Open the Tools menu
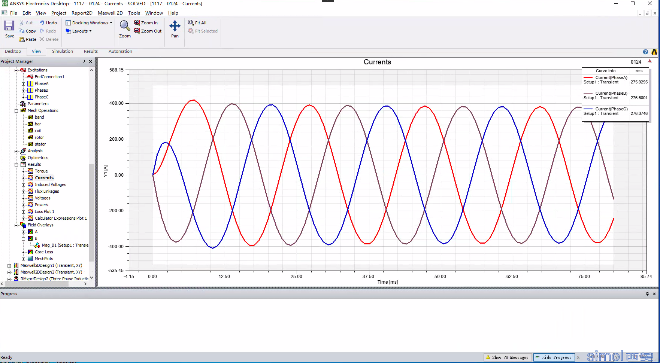This screenshot has width=660, height=363. point(134,13)
